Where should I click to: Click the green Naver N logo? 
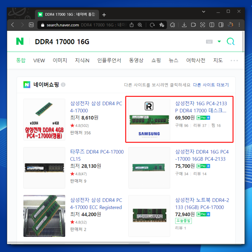pos(20,41)
